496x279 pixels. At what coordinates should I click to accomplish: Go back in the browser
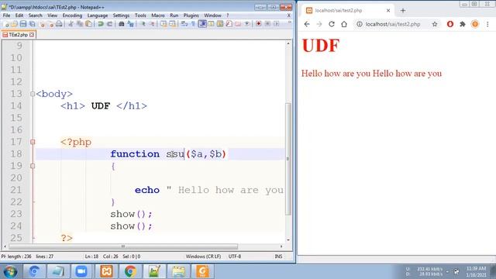pyautogui.click(x=307, y=24)
